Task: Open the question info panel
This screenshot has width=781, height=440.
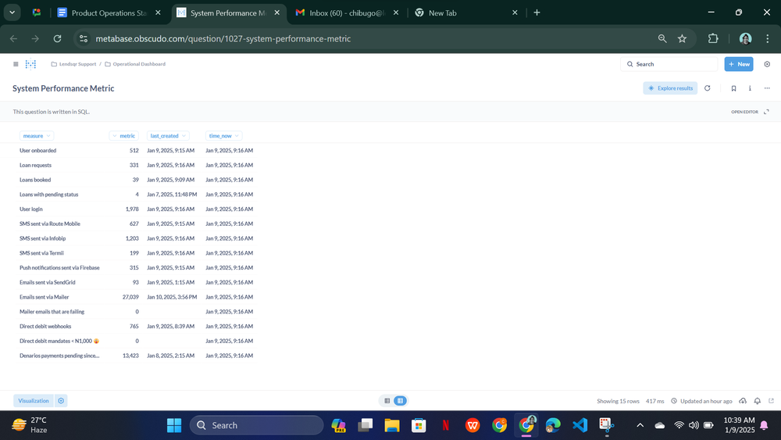Action: click(750, 88)
